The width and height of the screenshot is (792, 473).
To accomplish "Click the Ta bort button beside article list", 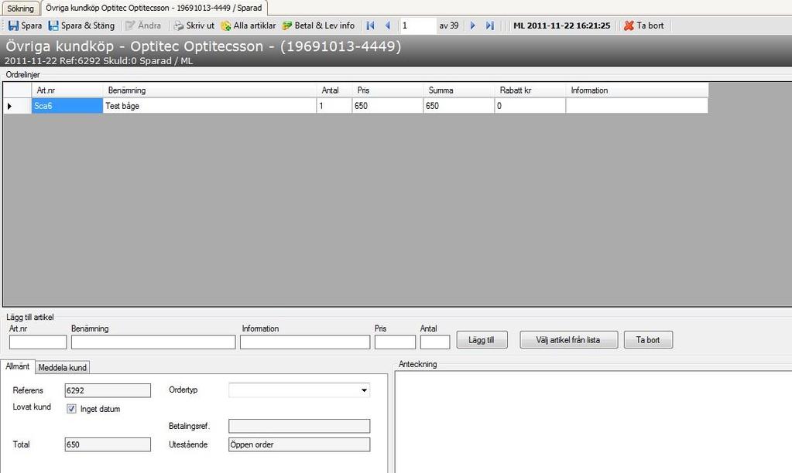I will pyautogui.click(x=648, y=340).
